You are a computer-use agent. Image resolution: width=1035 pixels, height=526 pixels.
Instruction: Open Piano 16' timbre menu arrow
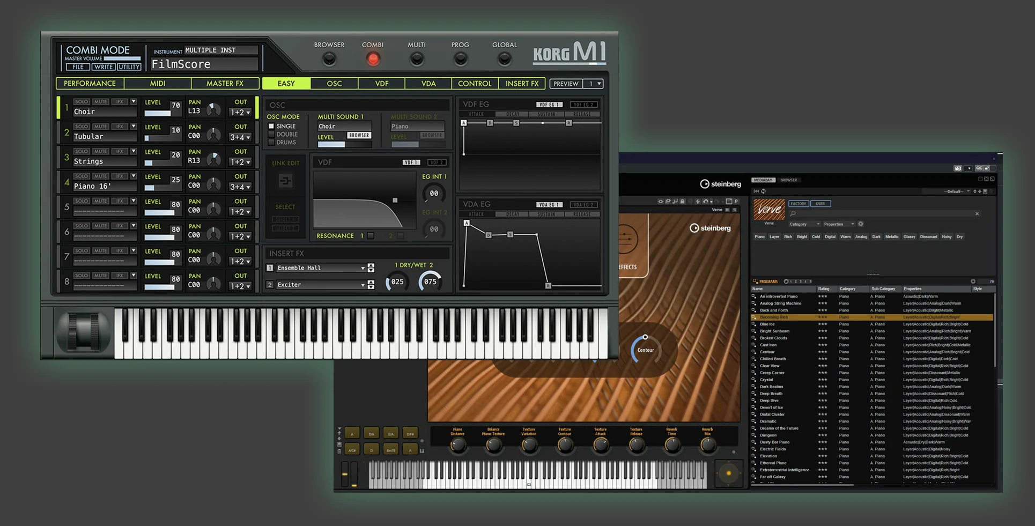click(134, 176)
